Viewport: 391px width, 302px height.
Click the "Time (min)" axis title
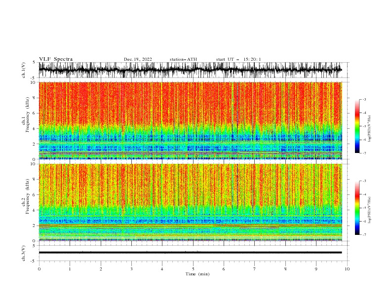click(197, 274)
